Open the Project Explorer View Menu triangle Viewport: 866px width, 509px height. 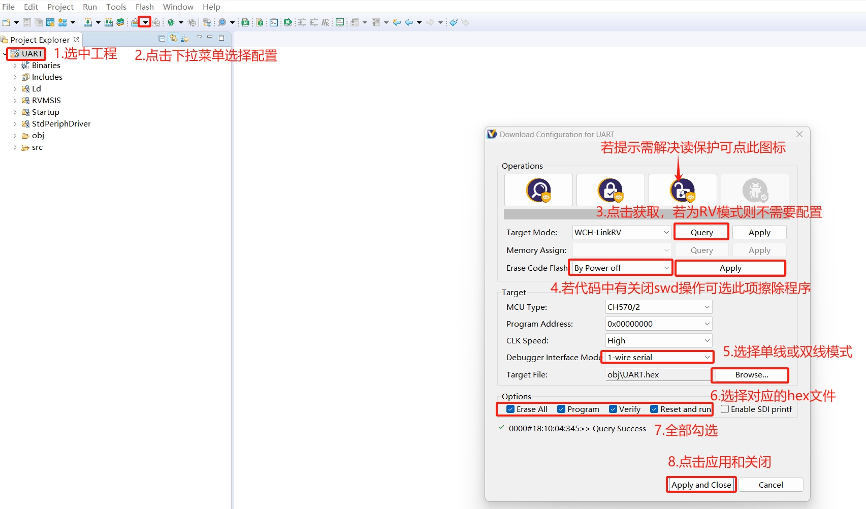pyautogui.click(x=200, y=38)
